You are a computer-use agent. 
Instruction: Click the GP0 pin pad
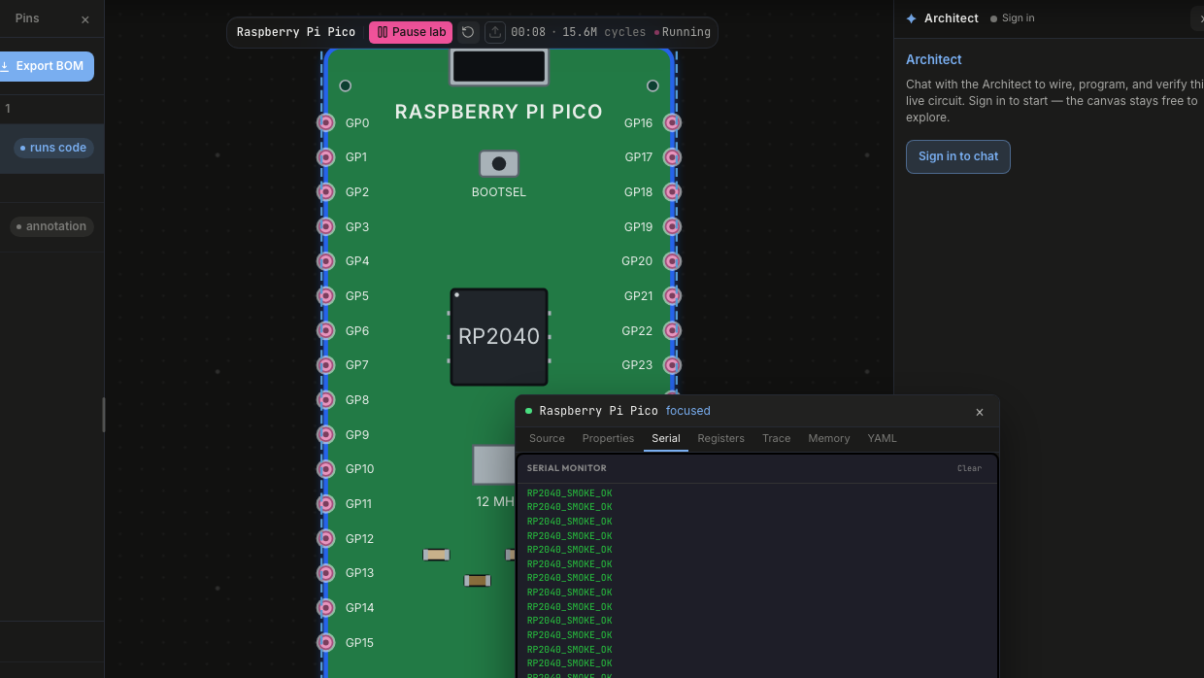click(326, 122)
